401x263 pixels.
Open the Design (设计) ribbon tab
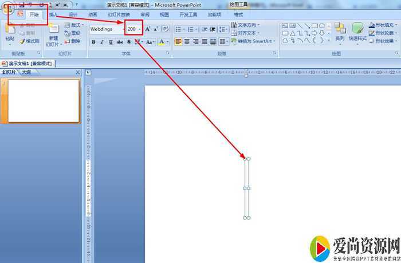73,14
